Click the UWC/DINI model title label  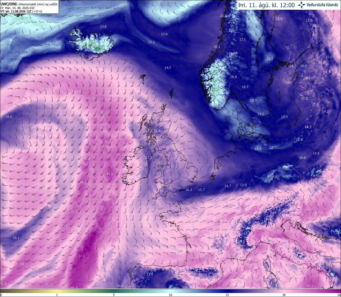click(x=8, y=5)
